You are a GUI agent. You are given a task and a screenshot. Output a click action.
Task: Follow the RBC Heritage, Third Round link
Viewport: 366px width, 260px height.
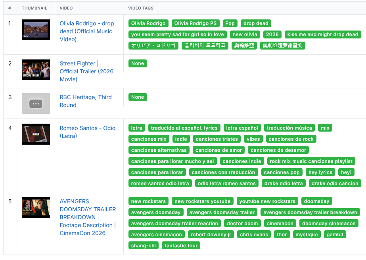pos(85,101)
